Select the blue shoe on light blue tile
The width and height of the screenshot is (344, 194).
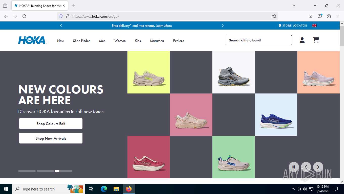point(276,115)
